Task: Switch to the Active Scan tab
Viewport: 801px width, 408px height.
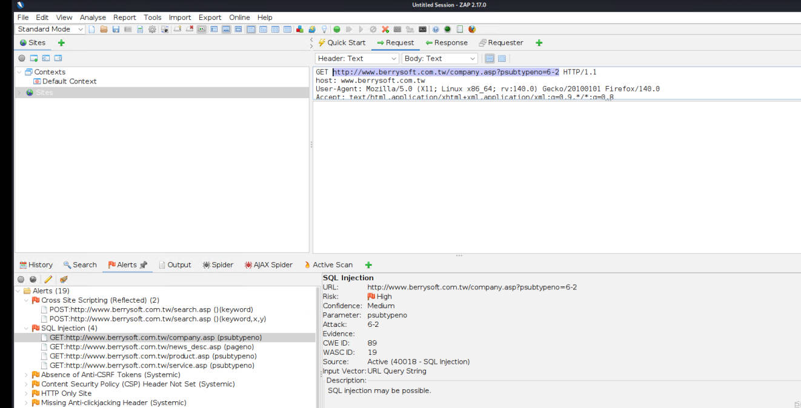Action: [328, 265]
